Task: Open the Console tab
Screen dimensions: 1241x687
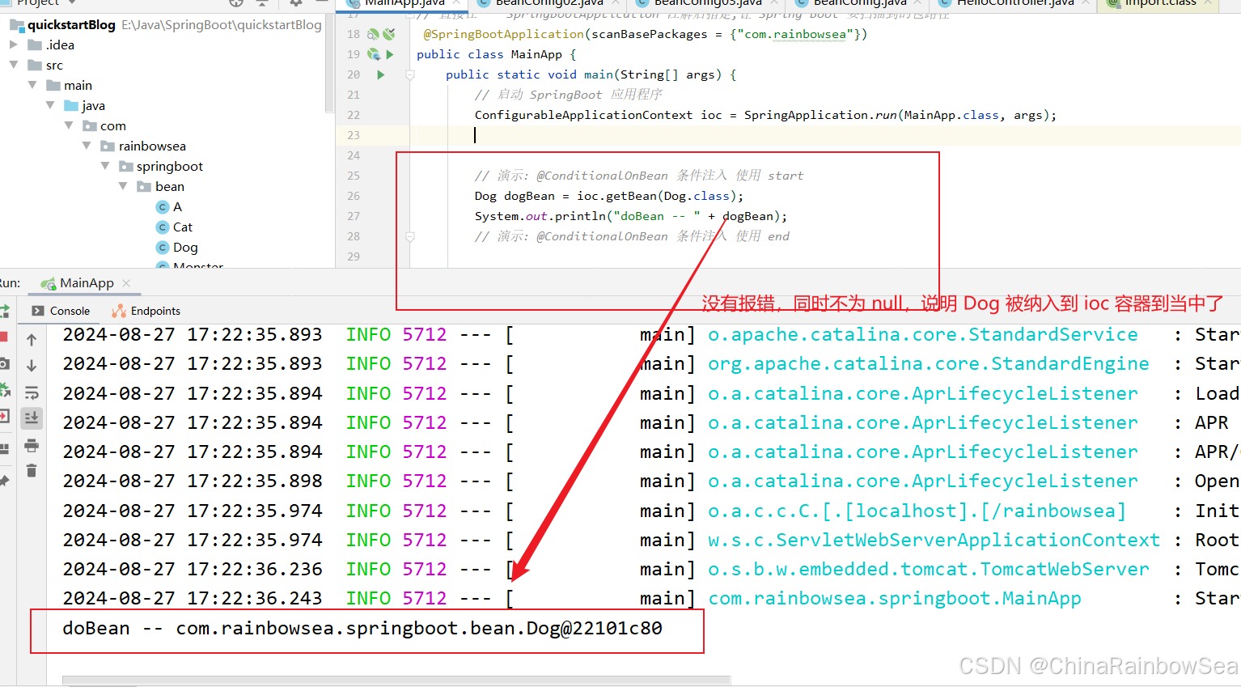Action: coord(61,311)
